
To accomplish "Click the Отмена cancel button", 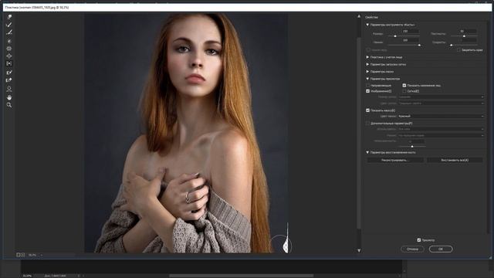I will (x=412, y=249).
